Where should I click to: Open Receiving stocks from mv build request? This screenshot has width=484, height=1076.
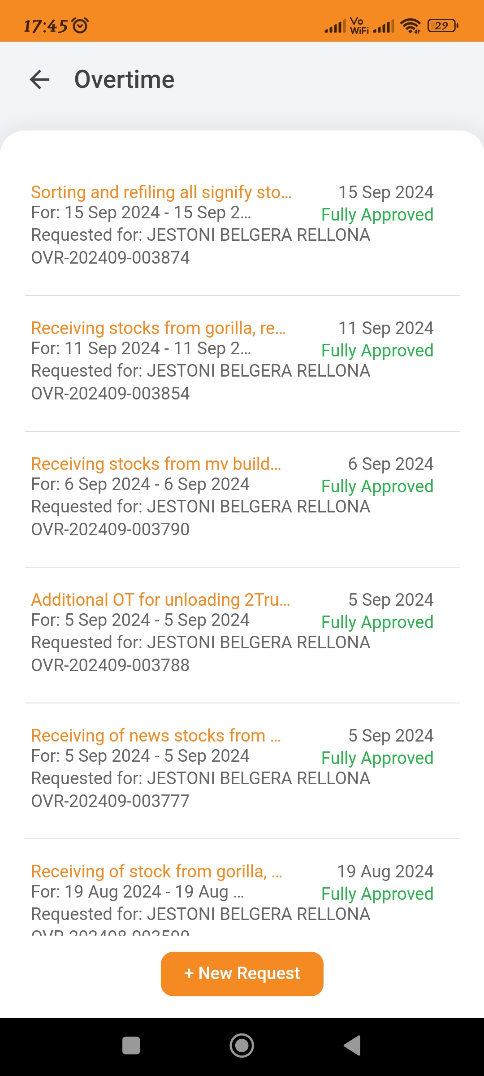[156, 464]
